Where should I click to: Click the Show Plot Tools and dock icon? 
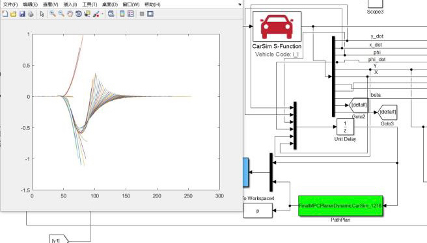click(x=150, y=14)
